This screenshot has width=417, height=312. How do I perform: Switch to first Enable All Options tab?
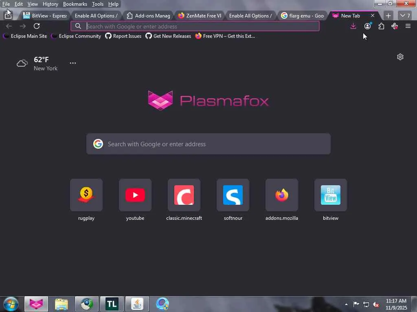96,16
